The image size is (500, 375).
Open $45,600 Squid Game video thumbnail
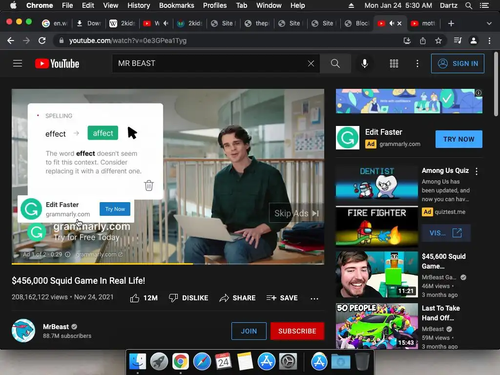tap(376, 274)
